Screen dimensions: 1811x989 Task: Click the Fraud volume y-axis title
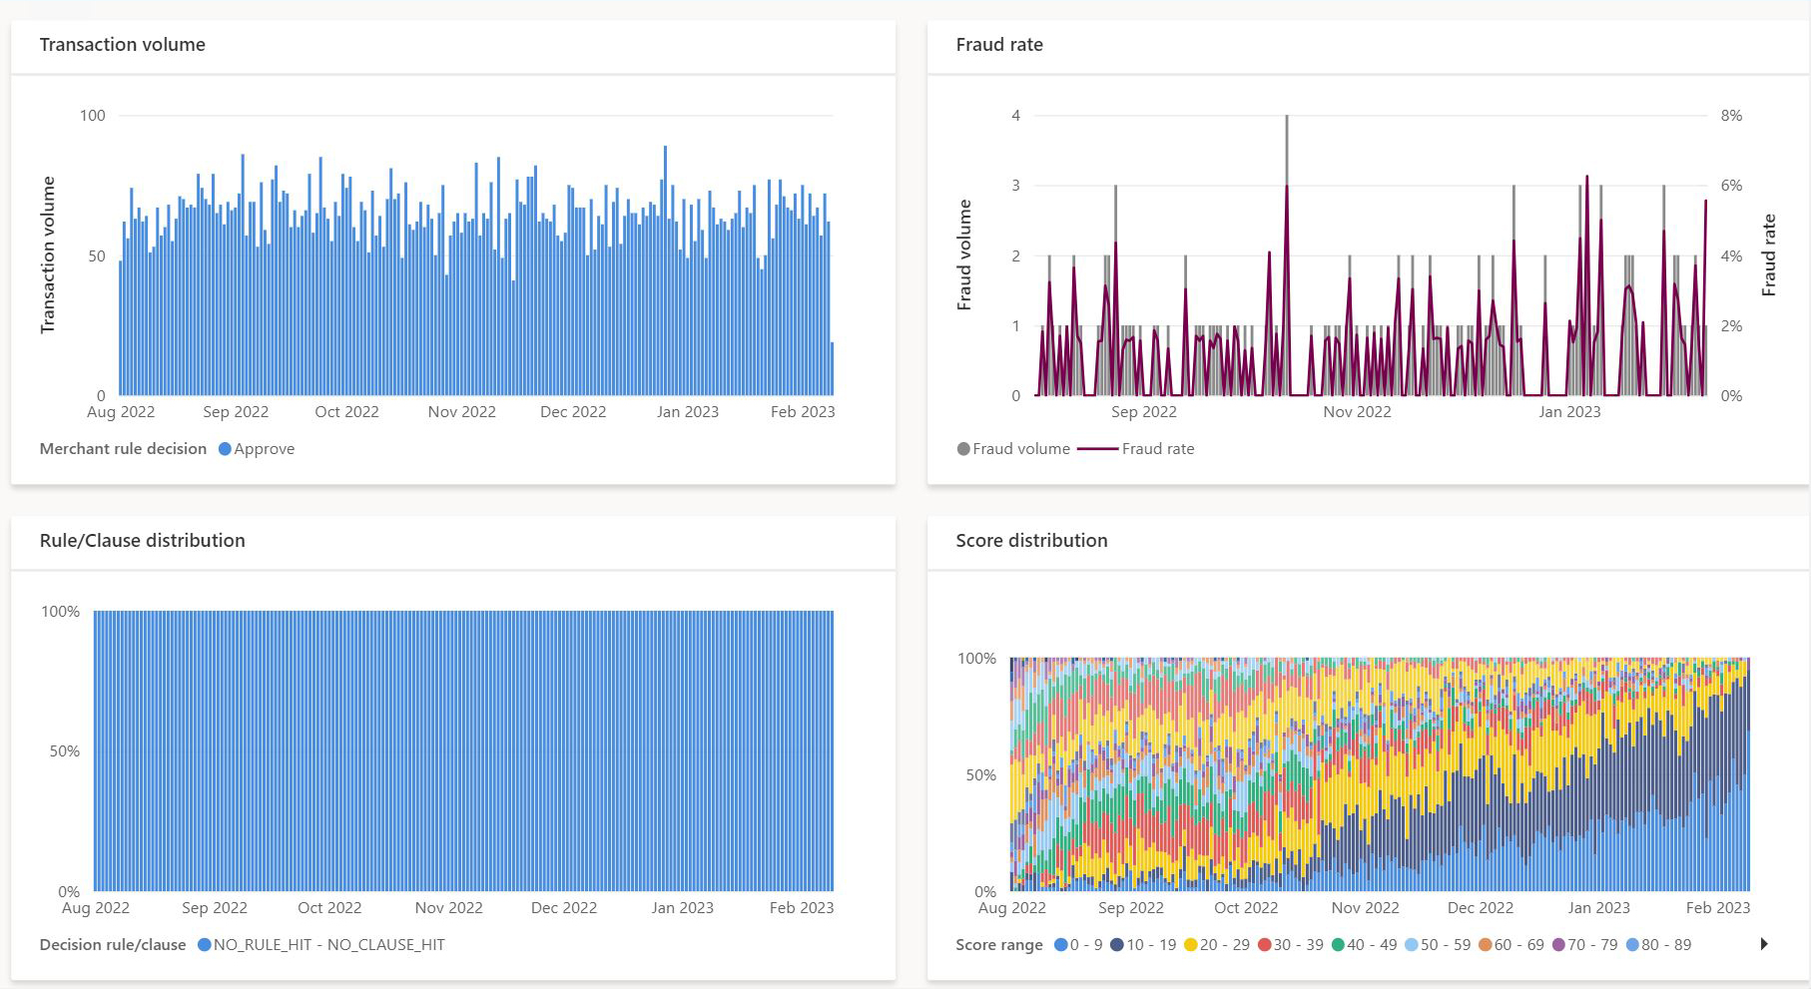[964, 254]
